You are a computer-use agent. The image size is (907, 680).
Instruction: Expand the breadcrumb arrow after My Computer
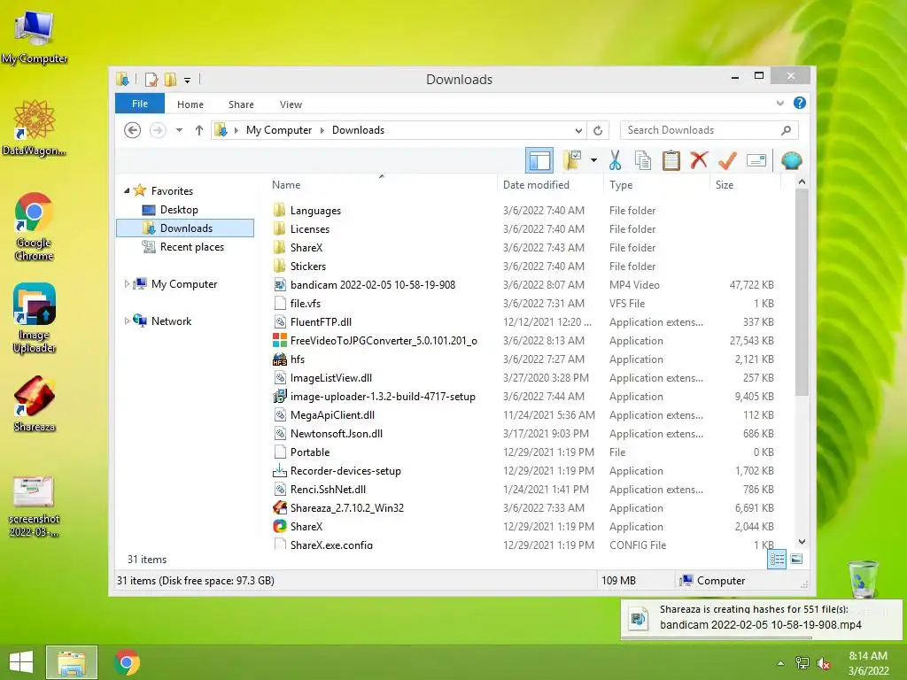tap(322, 130)
